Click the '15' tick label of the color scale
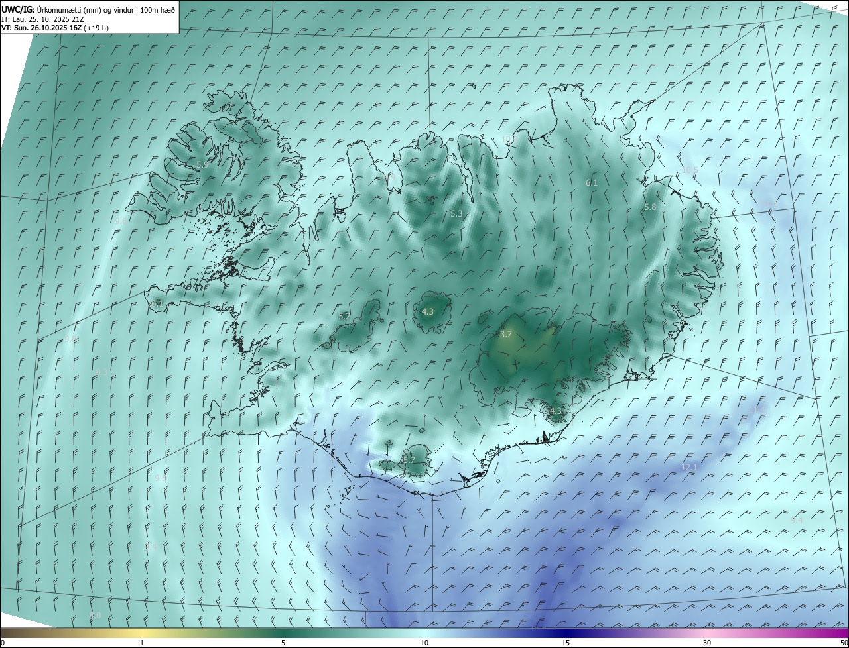The height and width of the screenshot is (648, 849). coord(566,643)
